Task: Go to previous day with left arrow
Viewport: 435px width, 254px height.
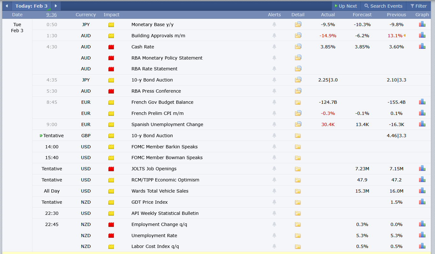Action: (6, 6)
